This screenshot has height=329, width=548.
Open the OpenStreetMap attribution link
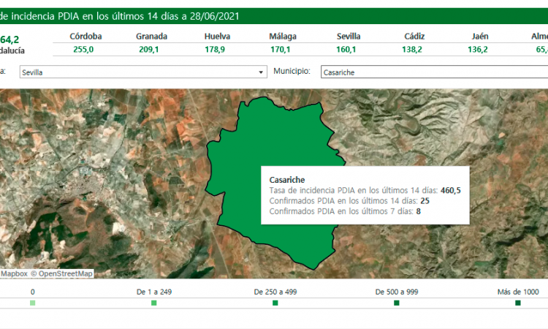[62, 273]
